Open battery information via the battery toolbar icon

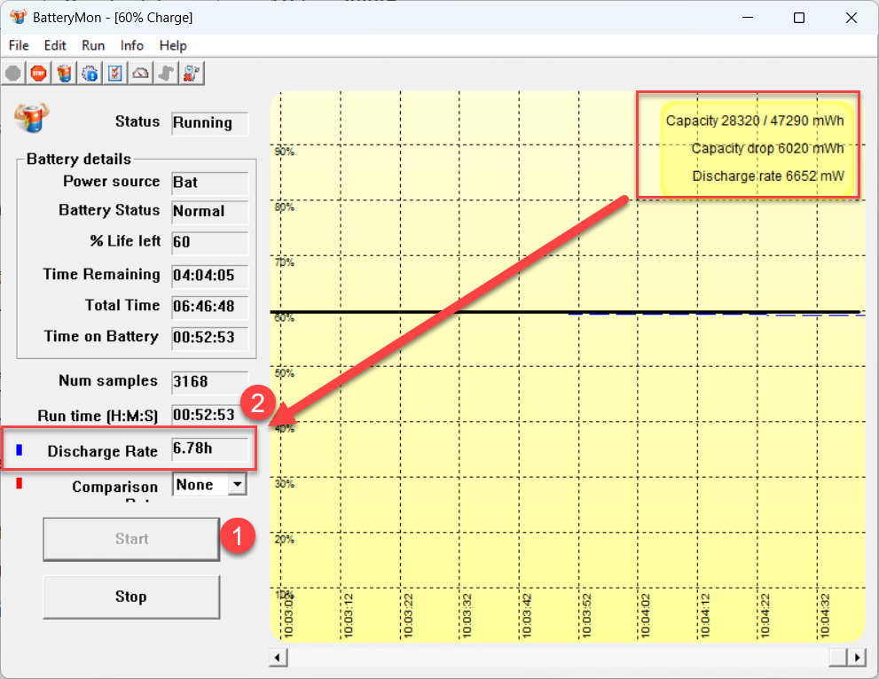[x=65, y=74]
